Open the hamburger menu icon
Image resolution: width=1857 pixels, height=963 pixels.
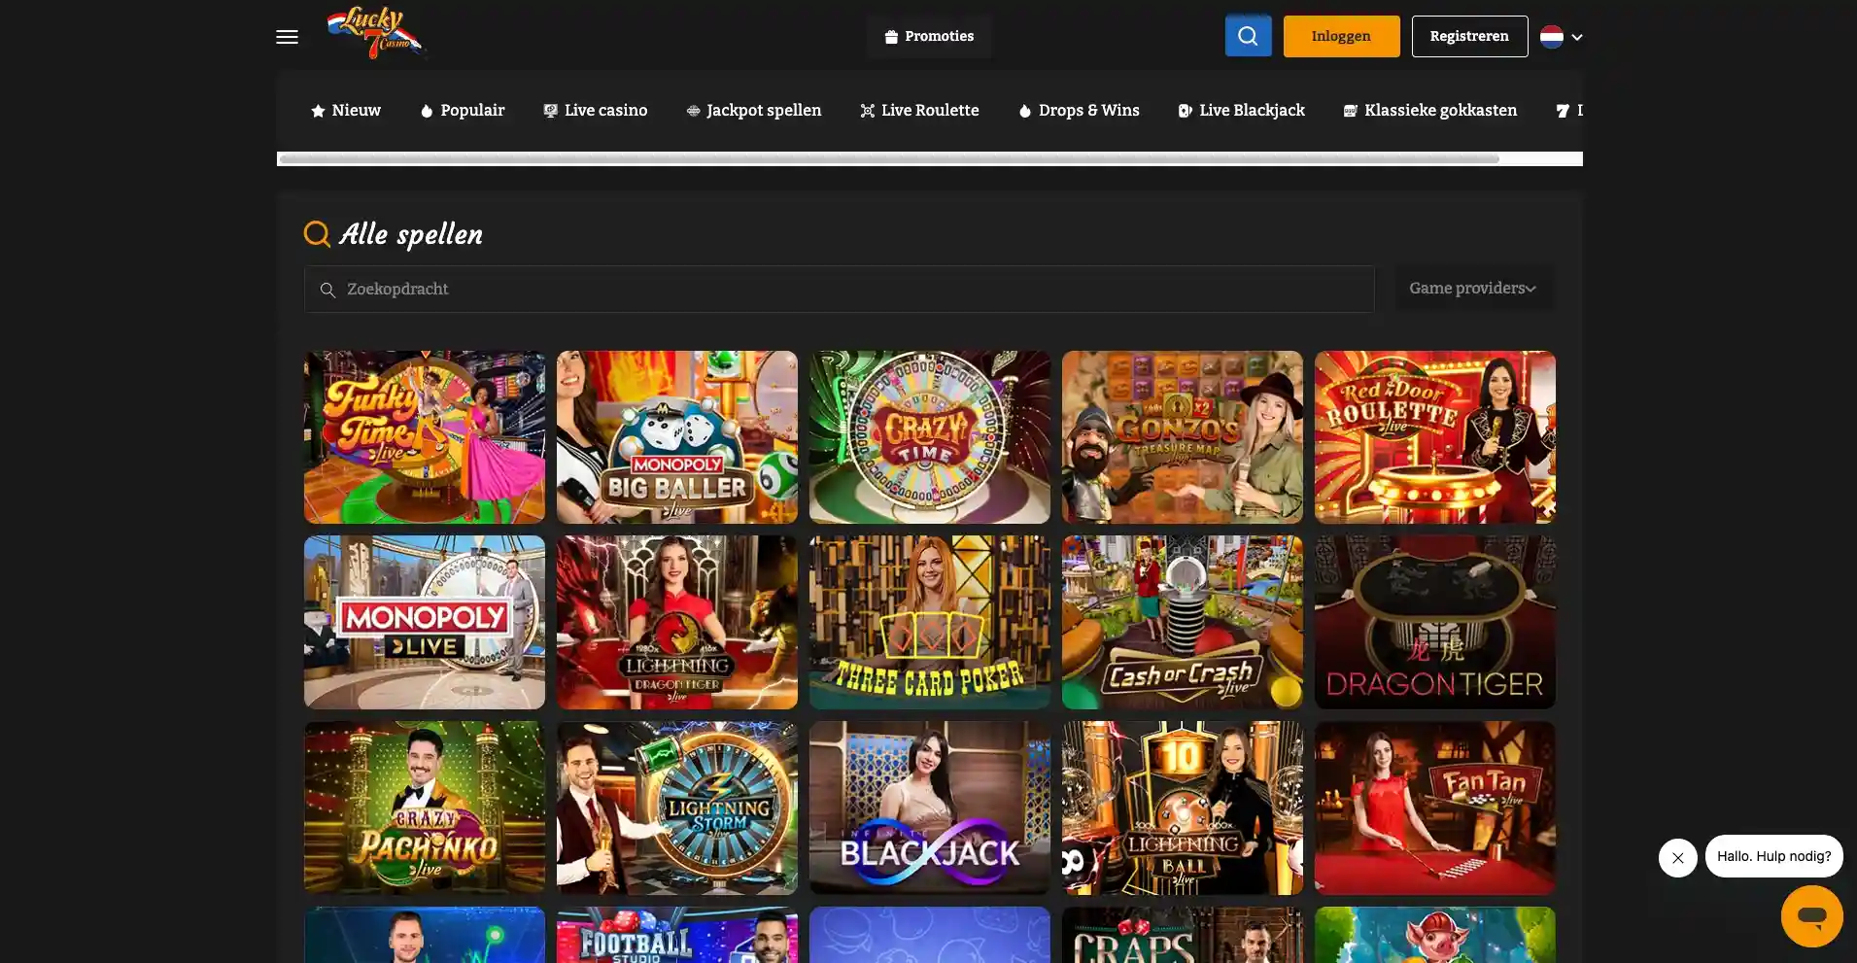point(287,37)
